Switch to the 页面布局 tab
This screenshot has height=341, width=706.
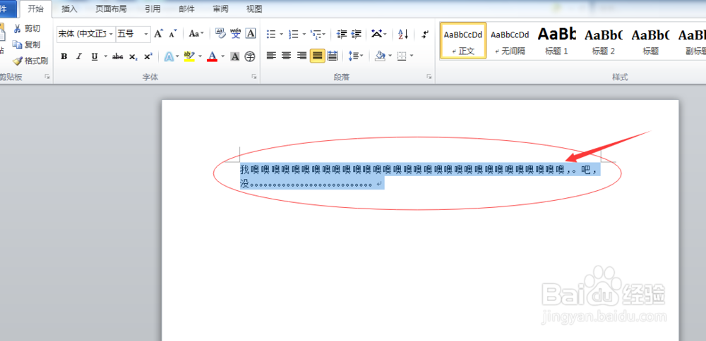coord(111,9)
